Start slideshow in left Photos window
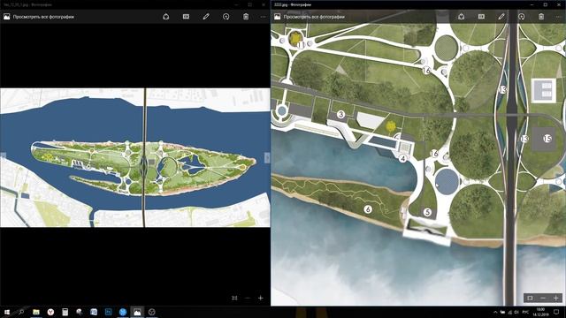This screenshot has height=318, width=566. pos(186,17)
